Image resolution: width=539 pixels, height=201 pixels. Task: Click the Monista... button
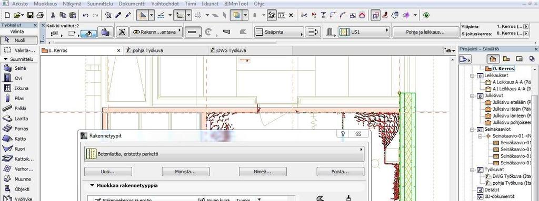[186, 172]
